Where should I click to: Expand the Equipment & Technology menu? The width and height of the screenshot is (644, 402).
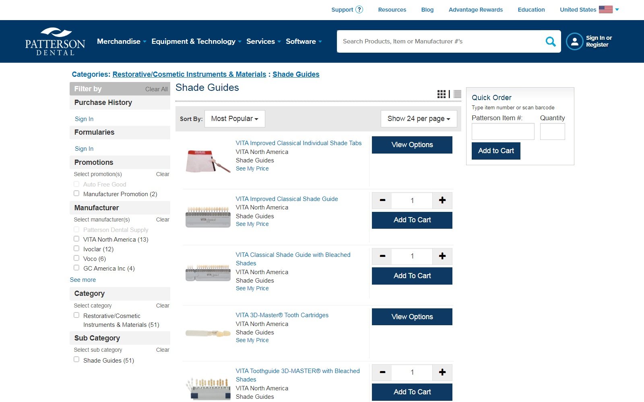coord(196,41)
